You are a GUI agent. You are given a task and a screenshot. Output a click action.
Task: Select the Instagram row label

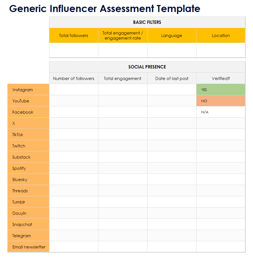tap(28, 90)
